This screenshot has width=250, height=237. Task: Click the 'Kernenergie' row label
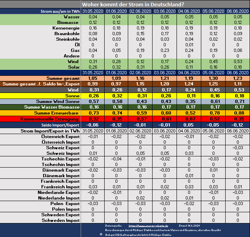pyautogui.click(x=65, y=28)
